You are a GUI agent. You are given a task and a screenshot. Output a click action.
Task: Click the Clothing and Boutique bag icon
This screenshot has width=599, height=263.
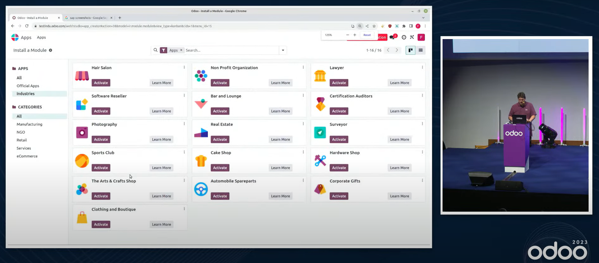tap(82, 218)
